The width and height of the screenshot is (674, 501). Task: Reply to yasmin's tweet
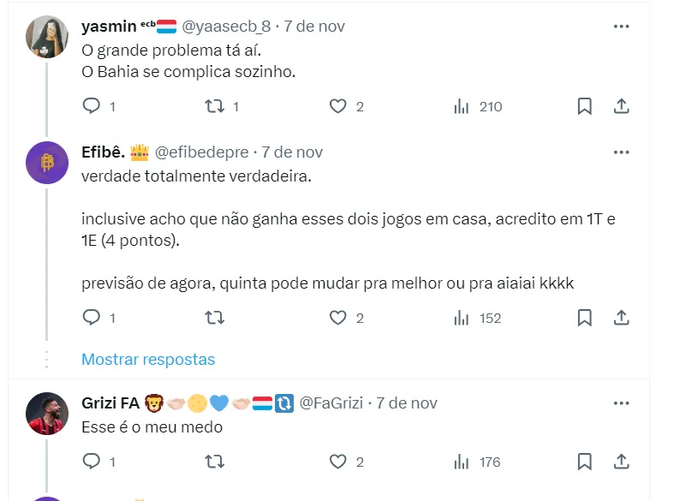[x=92, y=106]
